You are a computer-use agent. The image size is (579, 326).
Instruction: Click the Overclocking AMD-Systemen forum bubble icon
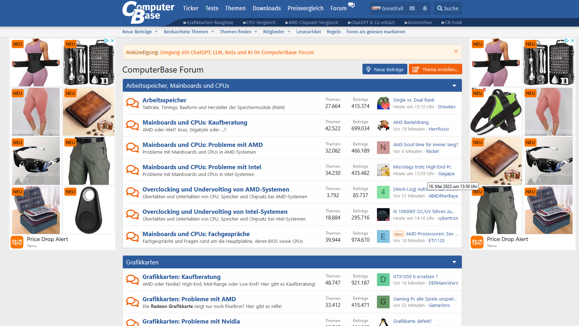[133, 192]
